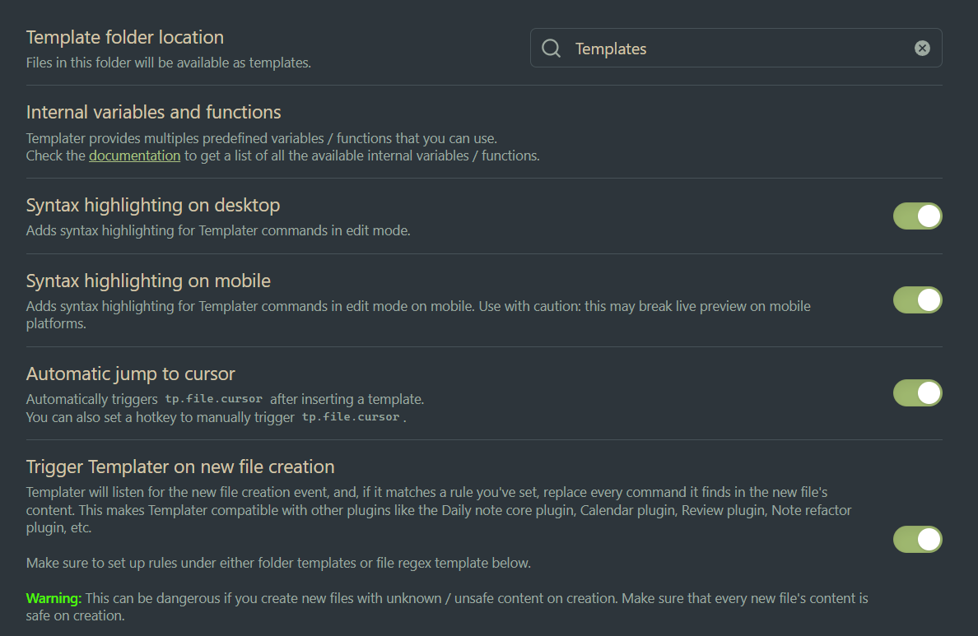Screen dimensions: 978x636
Task: Click the Internal variables and functions heading
Action: click(x=154, y=113)
